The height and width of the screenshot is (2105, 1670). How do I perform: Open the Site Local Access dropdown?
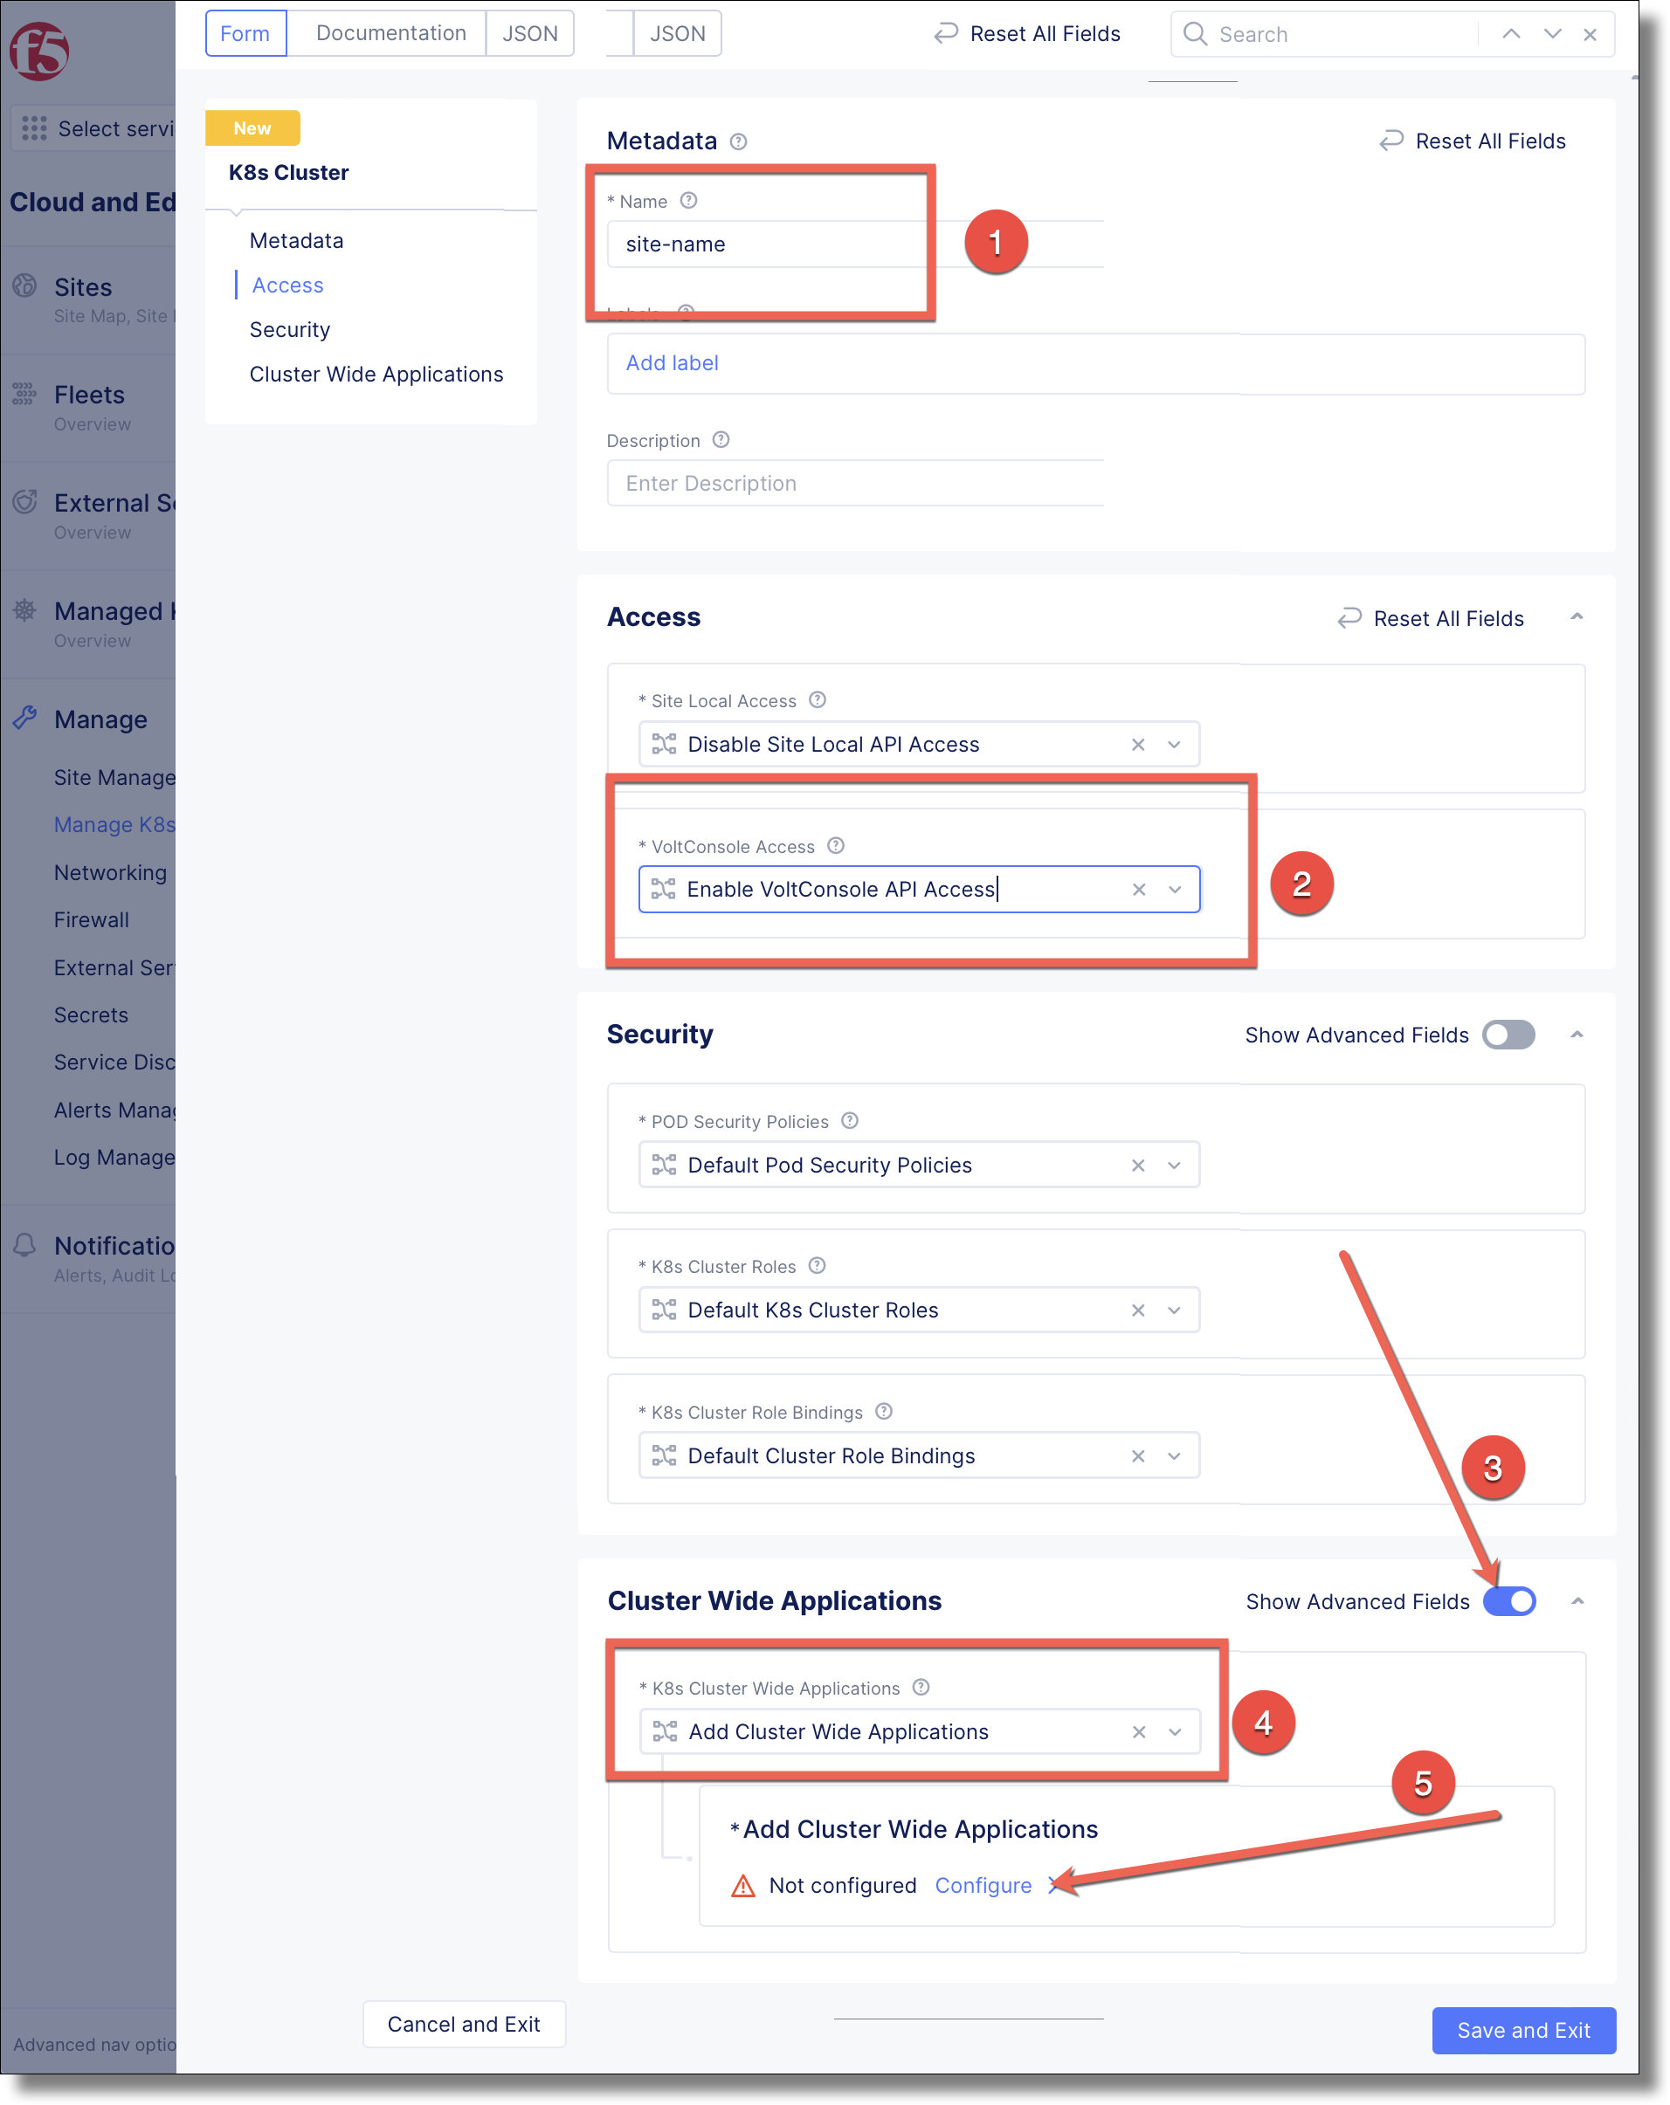tap(1175, 744)
